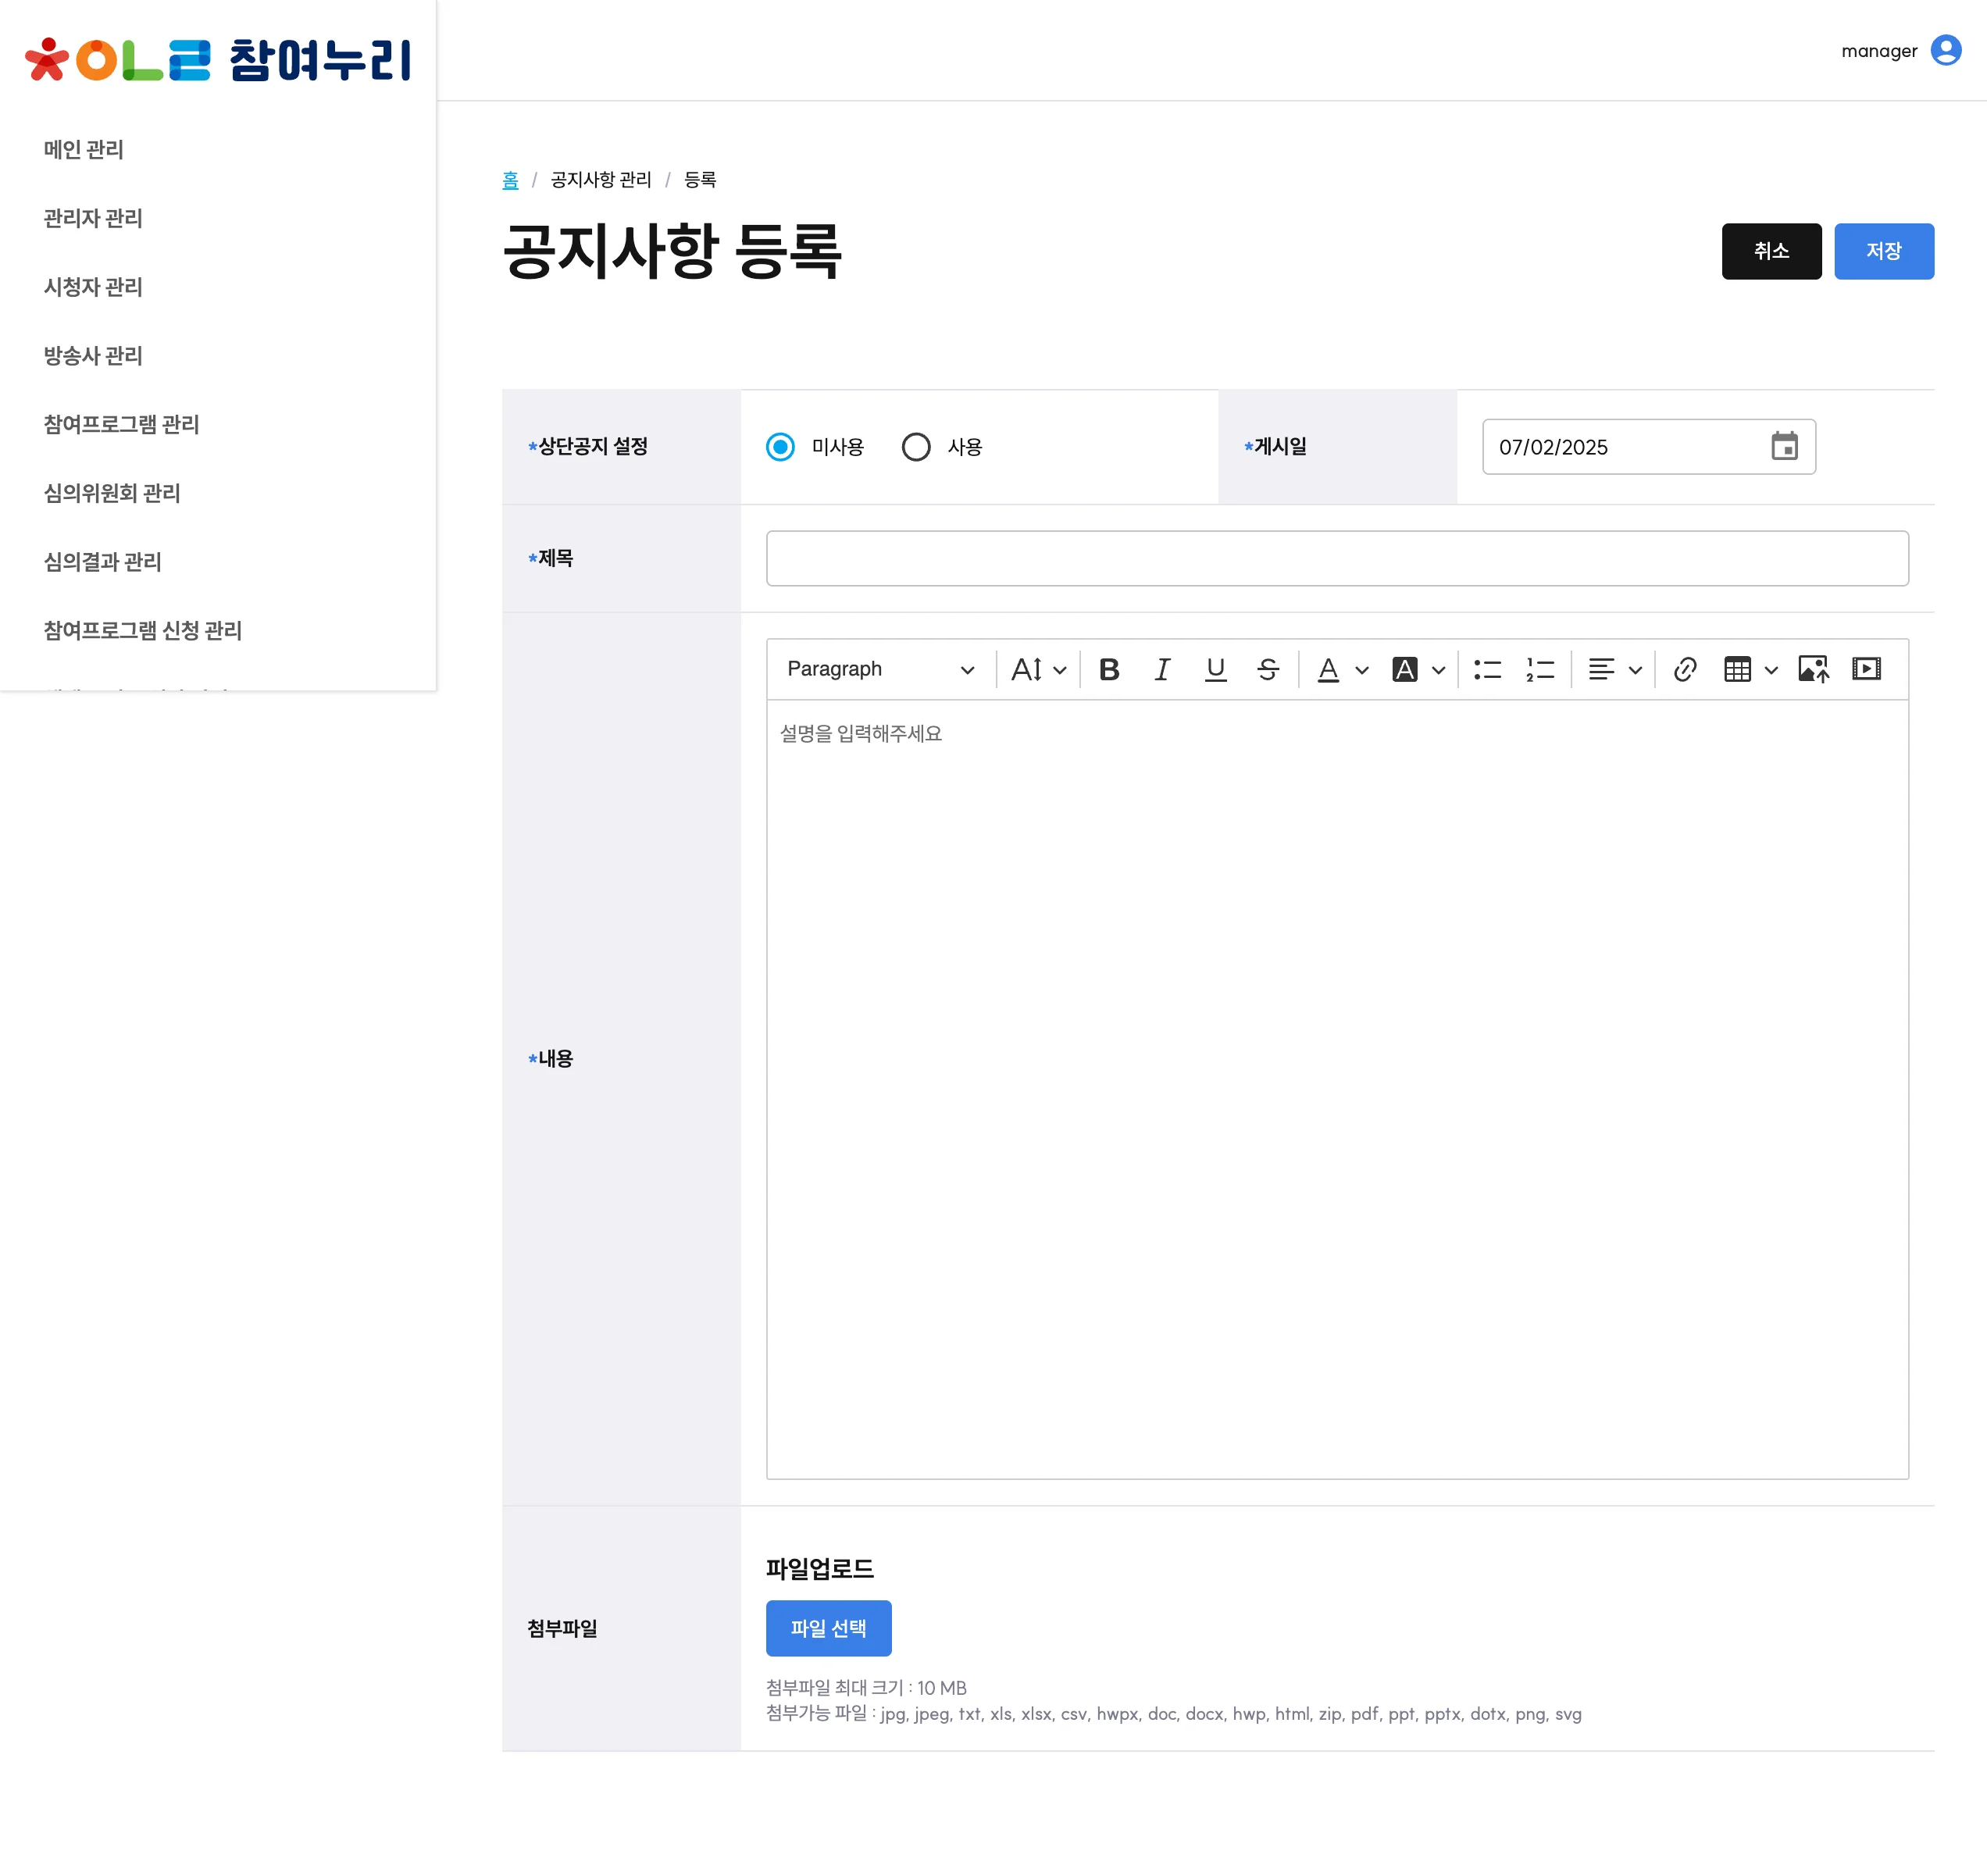This screenshot has width=1987, height=1876.
Task: Apply underline formatting
Action: [1216, 668]
